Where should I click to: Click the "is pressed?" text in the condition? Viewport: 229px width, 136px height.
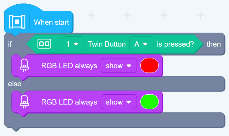pyautogui.click(x=175, y=44)
